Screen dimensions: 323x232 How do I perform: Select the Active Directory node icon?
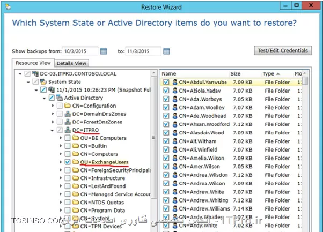(60, 98)
